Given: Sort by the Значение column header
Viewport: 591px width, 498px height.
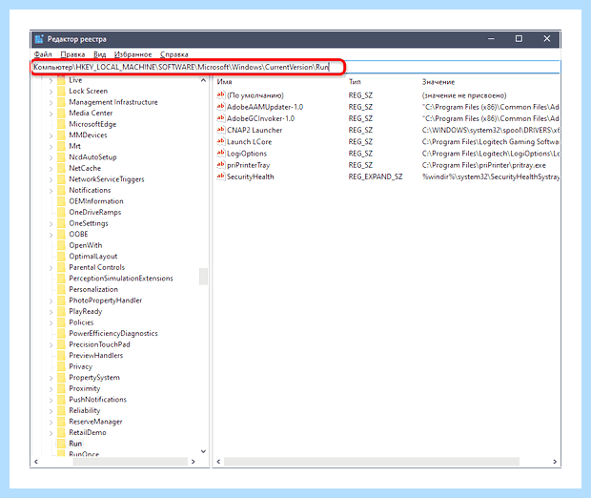Looking at the screenshot, I should [x=438, y=82].
